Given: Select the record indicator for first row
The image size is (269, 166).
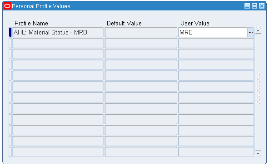Looking at the screenshot, I should [10, 32].
